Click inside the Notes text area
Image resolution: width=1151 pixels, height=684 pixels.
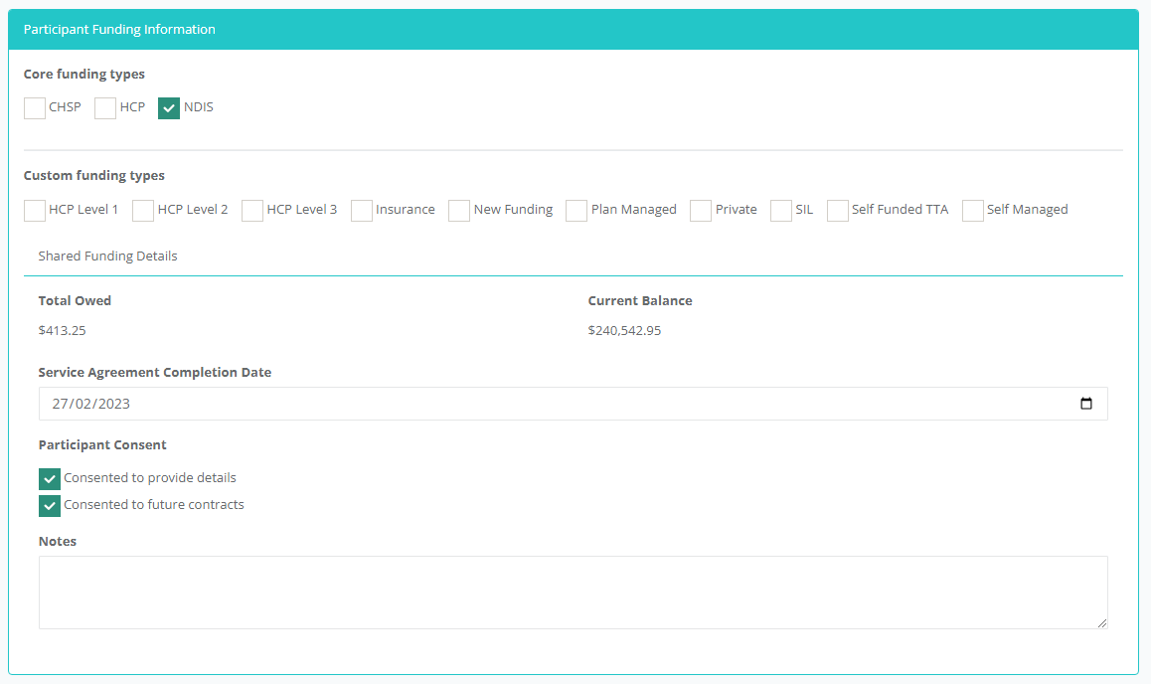574,593
